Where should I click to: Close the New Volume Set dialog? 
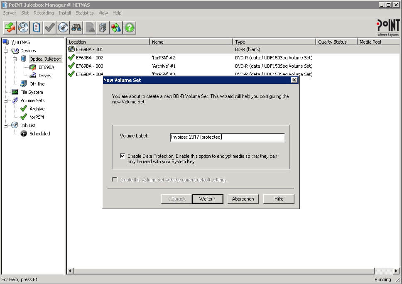click(x=294, y=80)
